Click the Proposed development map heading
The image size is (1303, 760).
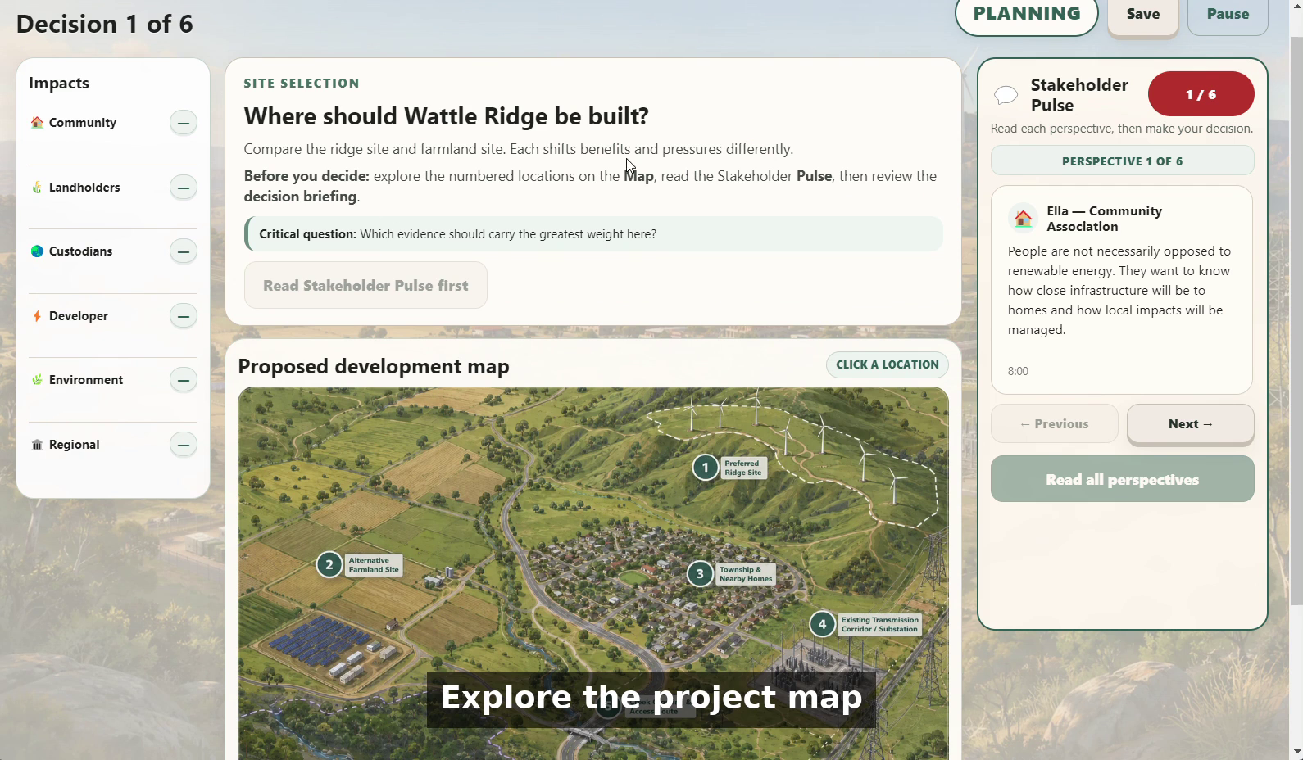tap(374, 366)
